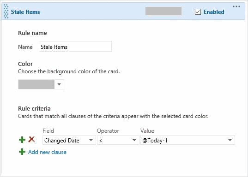Image resolution: width=248 pixels, height=177 pixels.
Task: Click the Operator column label
Action: click(x=108, y=131)
